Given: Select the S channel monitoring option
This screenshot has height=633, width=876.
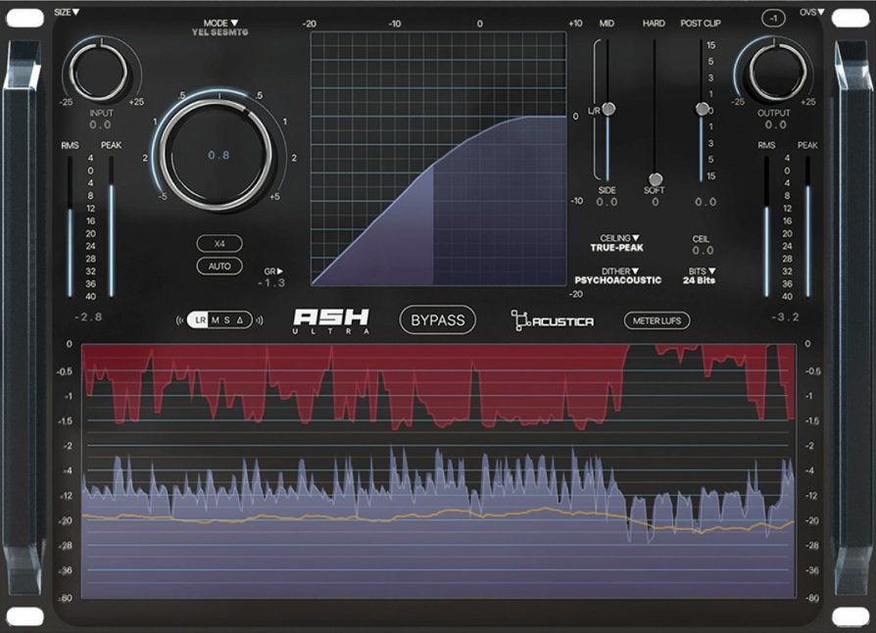Looking at the screenshot, I should pos(227,320).
